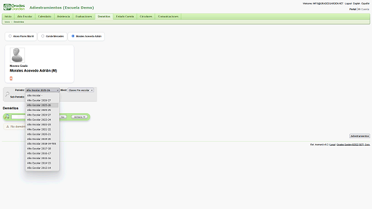The width and height of the screenshot is (372, 209).
Task: Click the Deméritos section heading
Action: 10,108
